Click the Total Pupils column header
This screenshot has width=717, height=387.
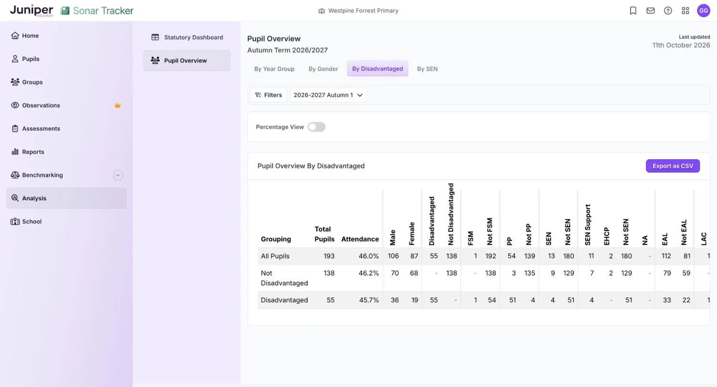pos(325,234)
